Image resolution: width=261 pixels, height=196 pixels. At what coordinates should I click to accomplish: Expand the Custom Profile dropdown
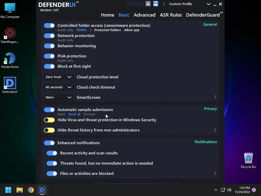pyautogui.click(x=208, y=4)
